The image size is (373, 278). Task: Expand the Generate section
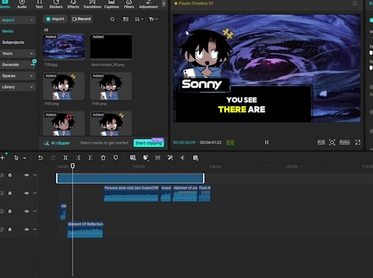[18, 65]
